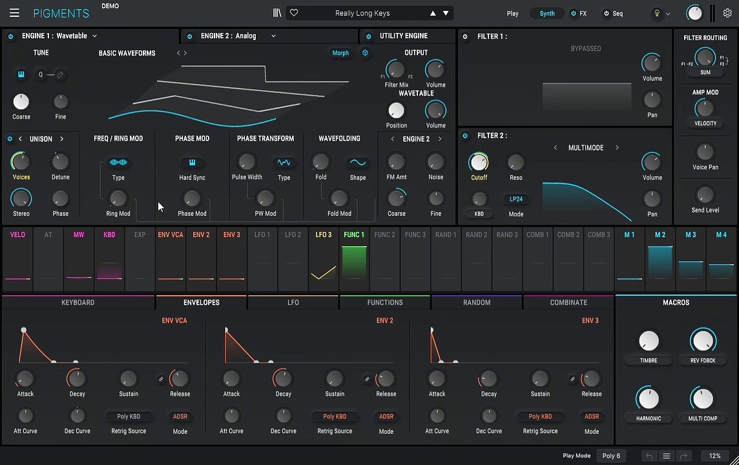The width and height of the screenshot is (739, 465).
Task: Open the settings gear icon
Action: [727, 13]
